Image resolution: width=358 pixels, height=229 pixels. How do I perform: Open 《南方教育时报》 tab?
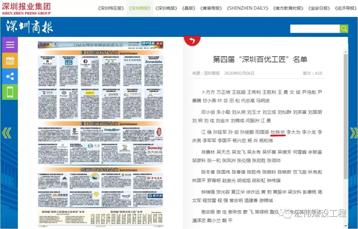[x=288, y=8]
